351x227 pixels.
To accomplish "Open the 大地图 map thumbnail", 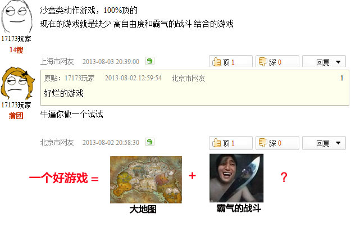I will click(146, 180).
